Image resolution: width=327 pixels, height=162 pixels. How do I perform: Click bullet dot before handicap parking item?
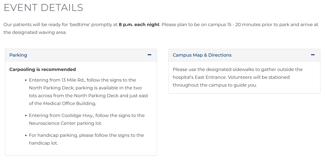pos(26,135)
